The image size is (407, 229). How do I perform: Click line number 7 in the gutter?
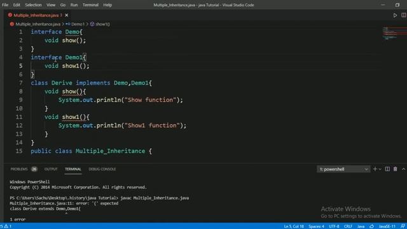point(20,83)
